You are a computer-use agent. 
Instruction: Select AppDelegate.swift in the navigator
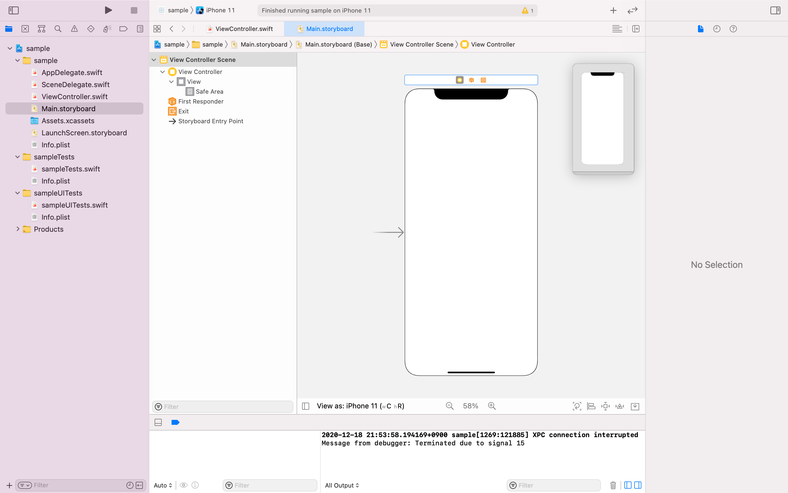click(x=72, y=72)
